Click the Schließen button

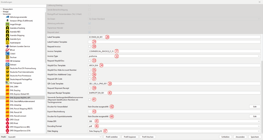point(226,137)
